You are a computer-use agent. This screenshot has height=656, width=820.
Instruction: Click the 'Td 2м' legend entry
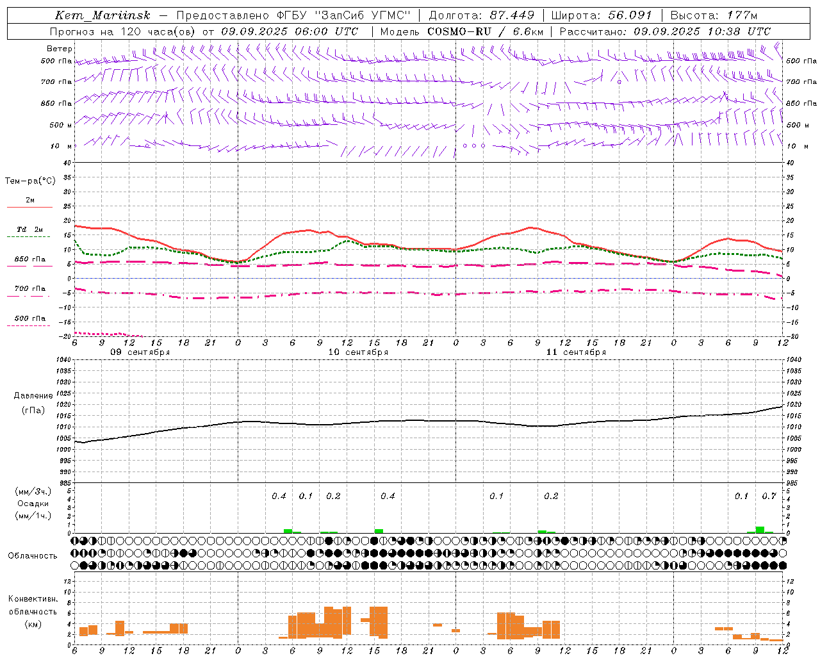pyautogui.click(x=30, y=229)
